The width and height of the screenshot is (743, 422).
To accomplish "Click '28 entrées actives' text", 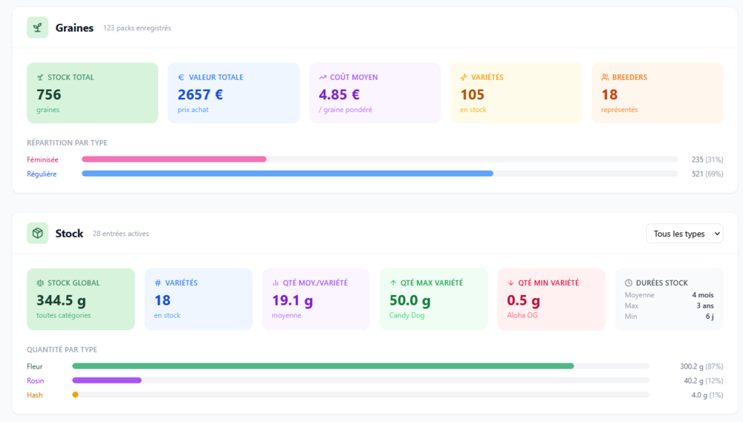I will 121,234.
